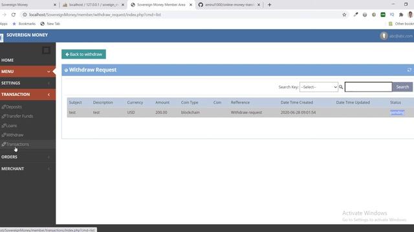The height and width of the screenshot is (232, 414).
Task: Reload the page in browser
Action: point(14,15)
